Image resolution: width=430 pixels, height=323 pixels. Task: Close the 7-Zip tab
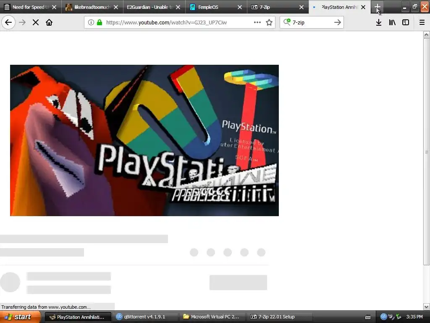(302, 7)
